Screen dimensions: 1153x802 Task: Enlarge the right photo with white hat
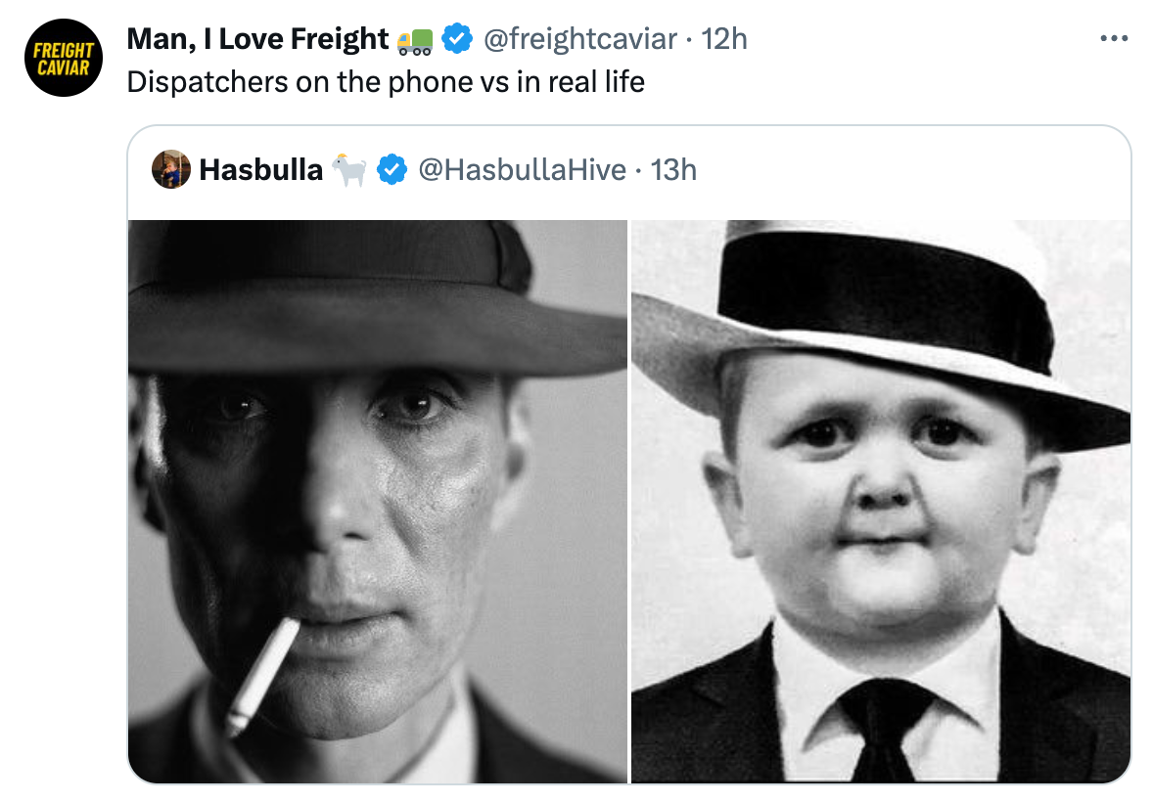(880, 501)
